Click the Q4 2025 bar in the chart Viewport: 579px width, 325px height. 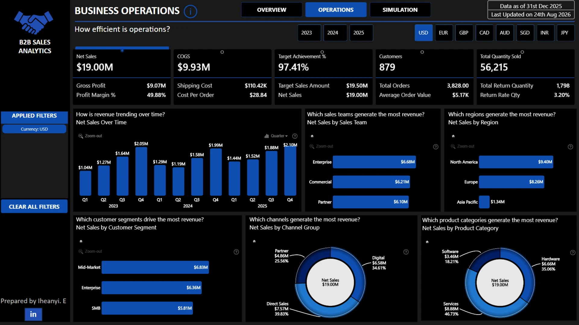click(290, 171)
